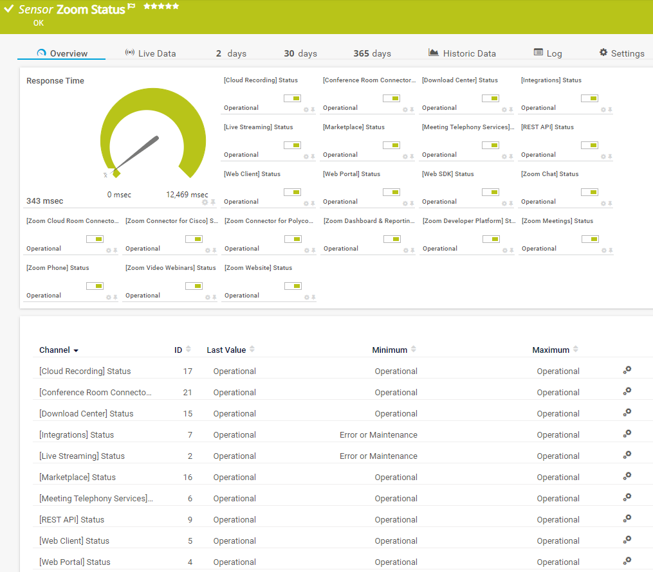Click the priority flag beside Zoom Status title

131,7
